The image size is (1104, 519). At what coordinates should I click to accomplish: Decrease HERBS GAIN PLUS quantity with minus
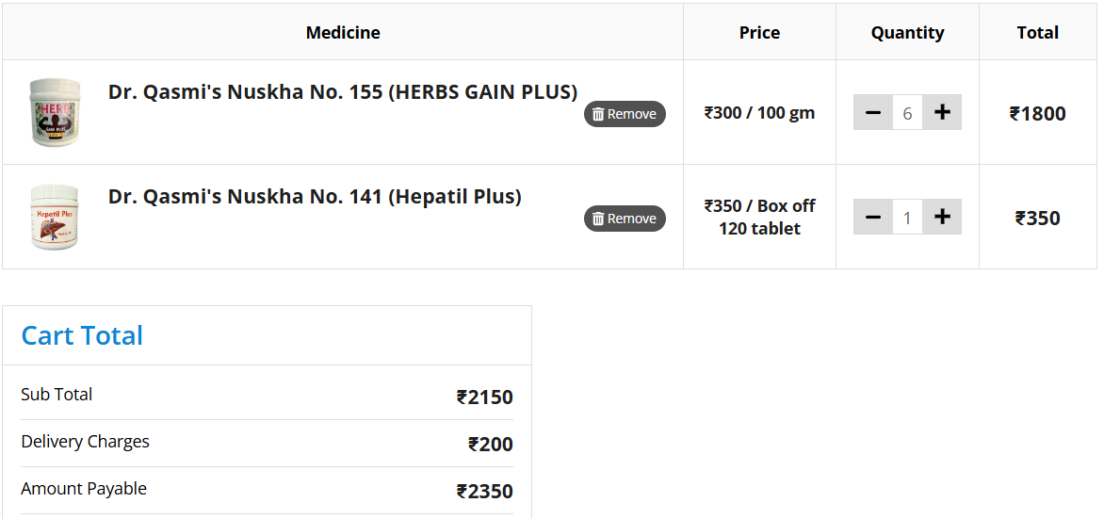tap(873, 113)
